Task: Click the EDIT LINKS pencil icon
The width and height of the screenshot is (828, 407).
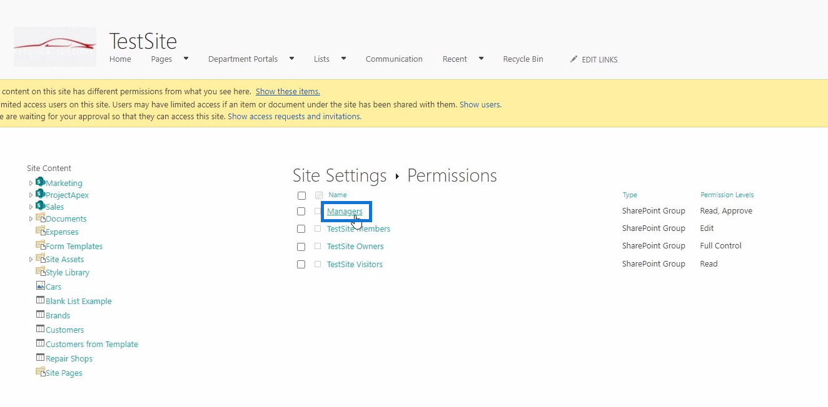Action: click(573, 59)
